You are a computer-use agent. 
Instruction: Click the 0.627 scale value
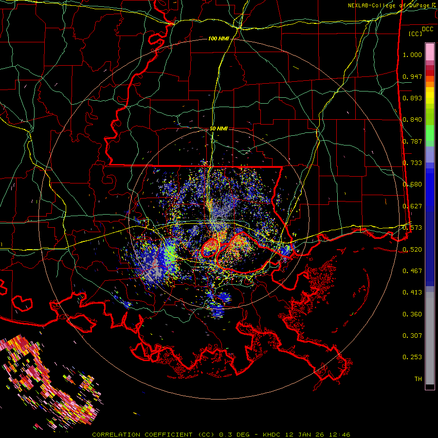coord(412,206)
